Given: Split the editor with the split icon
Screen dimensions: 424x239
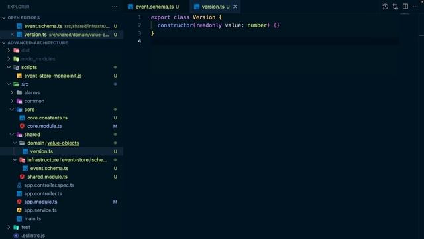Looking at the screenshot, I should [x=405, y=7].
